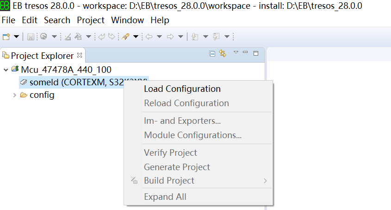Click the Build Project submenu arrow

(x=265, y=181)
